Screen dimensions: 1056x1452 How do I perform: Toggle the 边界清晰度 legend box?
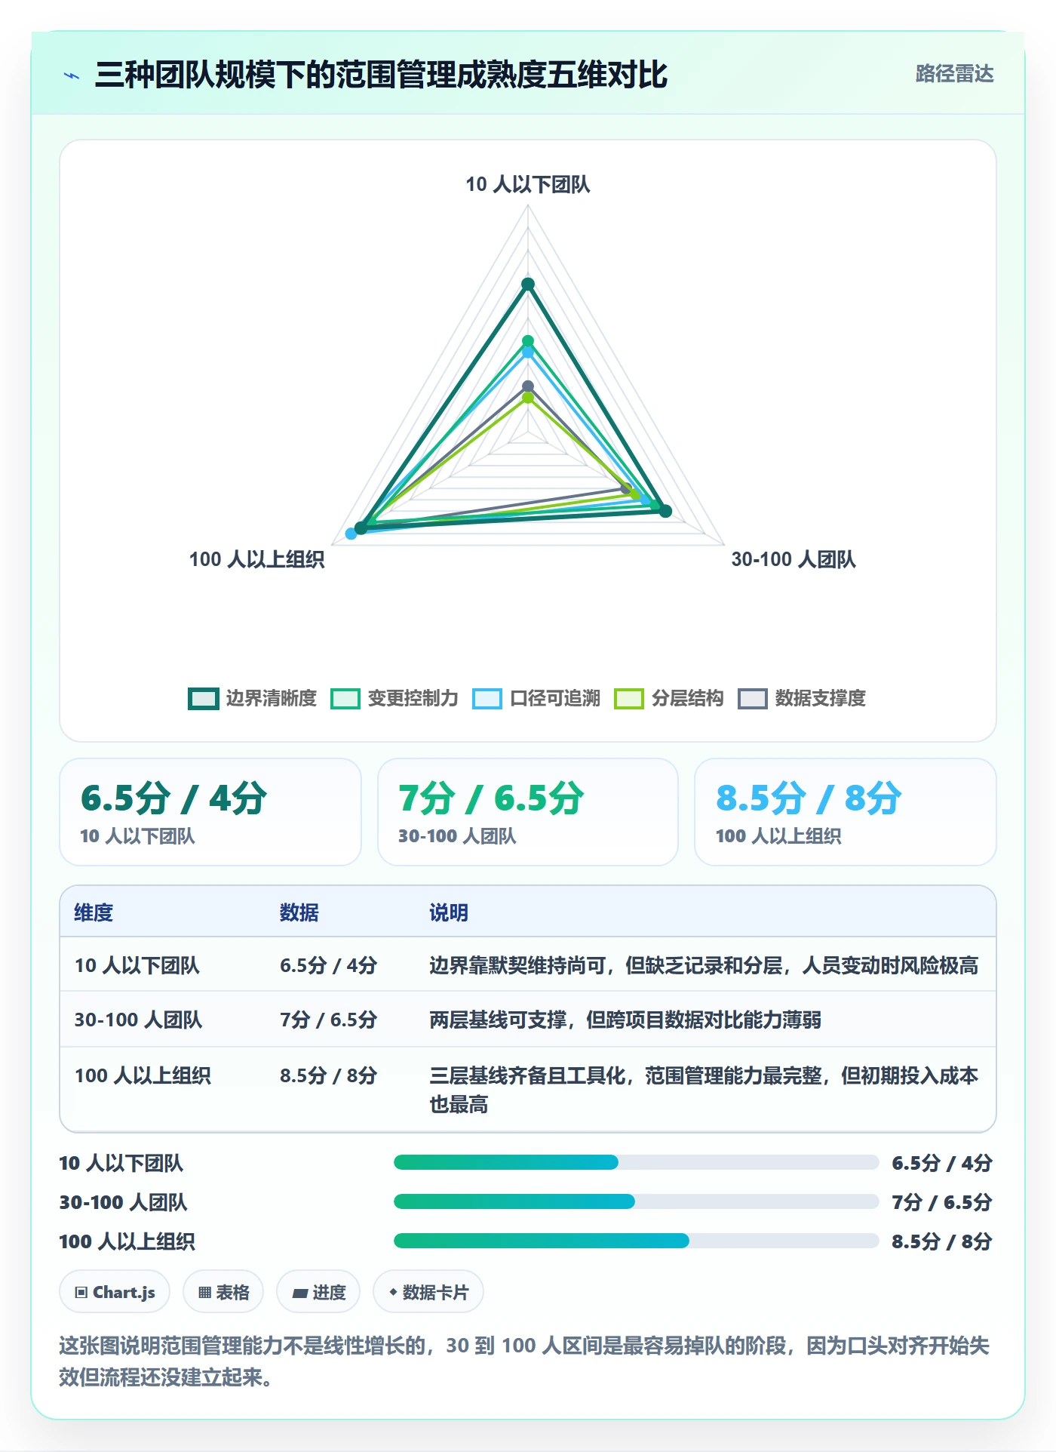click(x=204, y=699)
